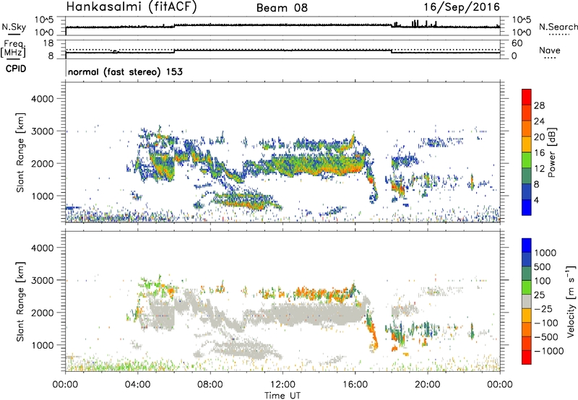Select the "Freq. [MHz]" axis label
Viewport: 578px width, 400px height.
[14, 48]
